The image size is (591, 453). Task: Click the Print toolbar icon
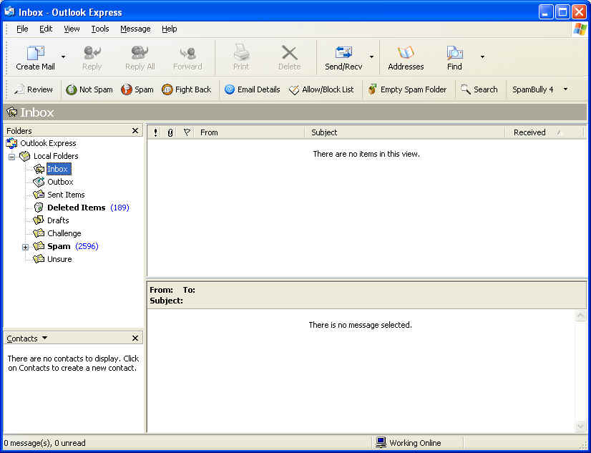[x=241, y=58]
